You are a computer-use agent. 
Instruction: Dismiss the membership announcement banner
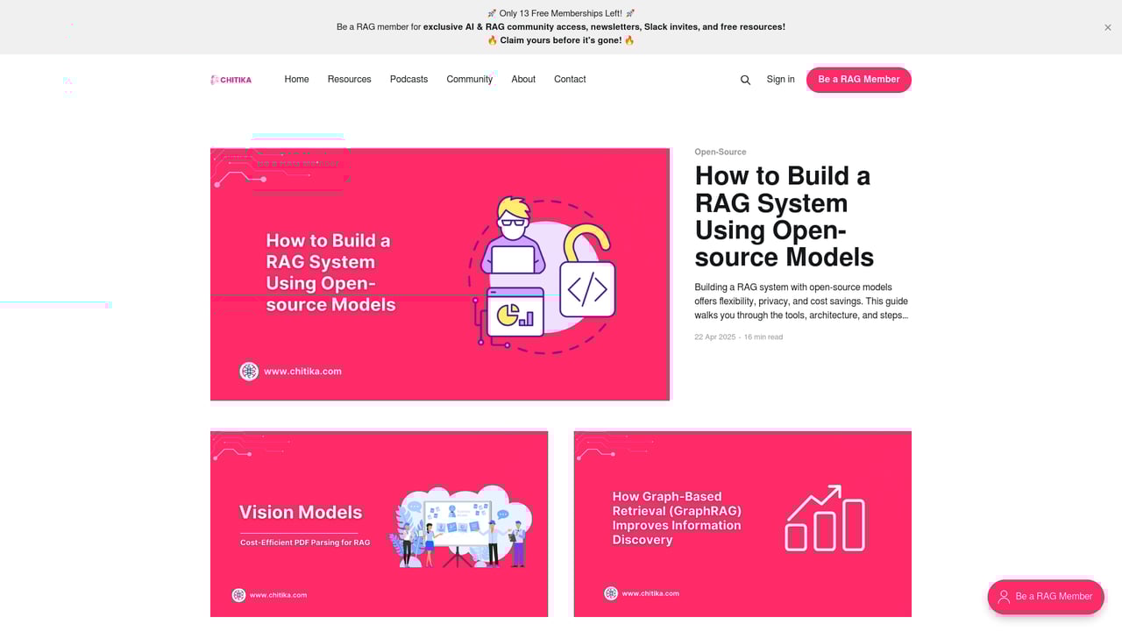[1107, 28]
